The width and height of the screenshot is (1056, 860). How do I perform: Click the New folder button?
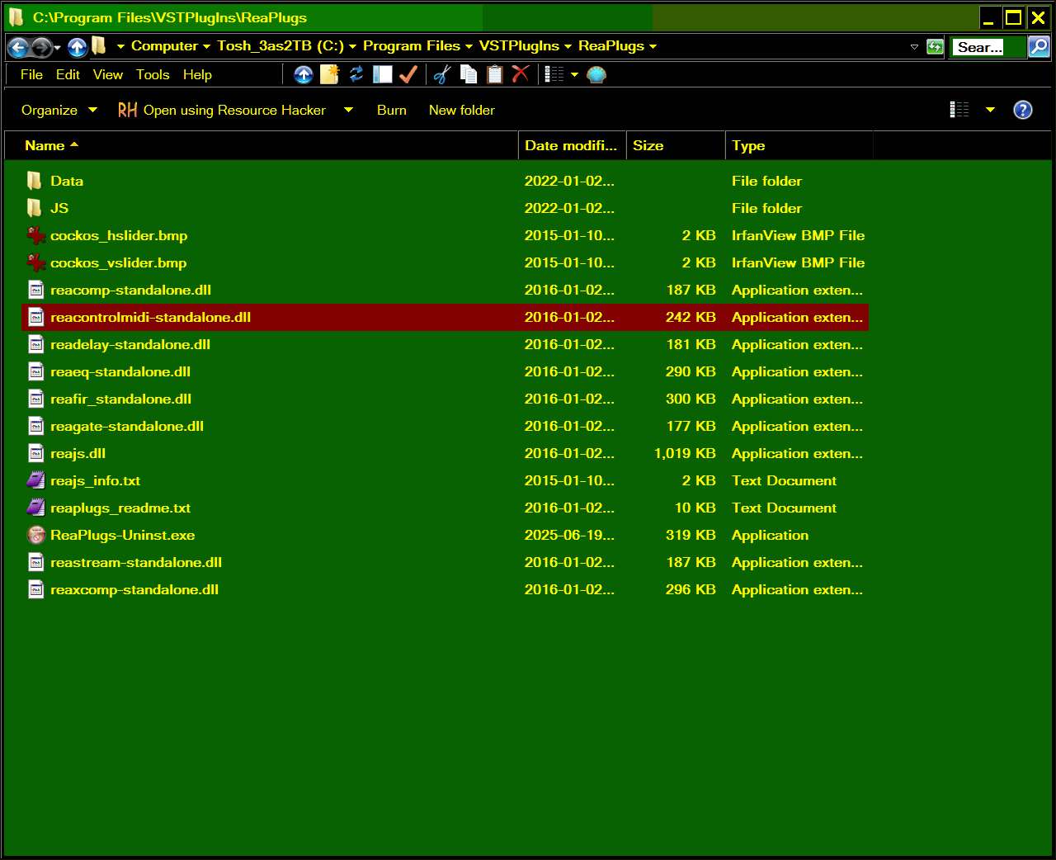click(x=462, y=110)
